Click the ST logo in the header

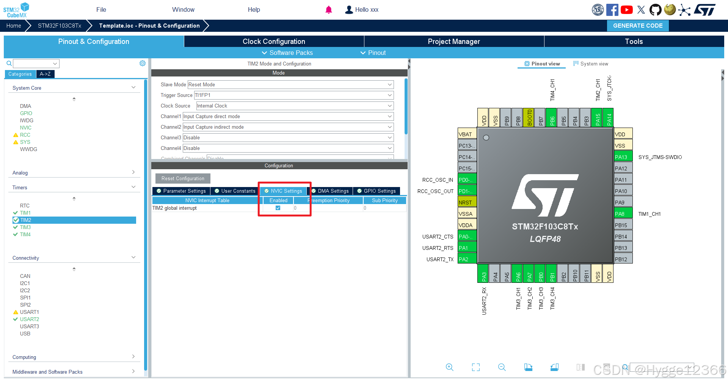click(705, 10)
